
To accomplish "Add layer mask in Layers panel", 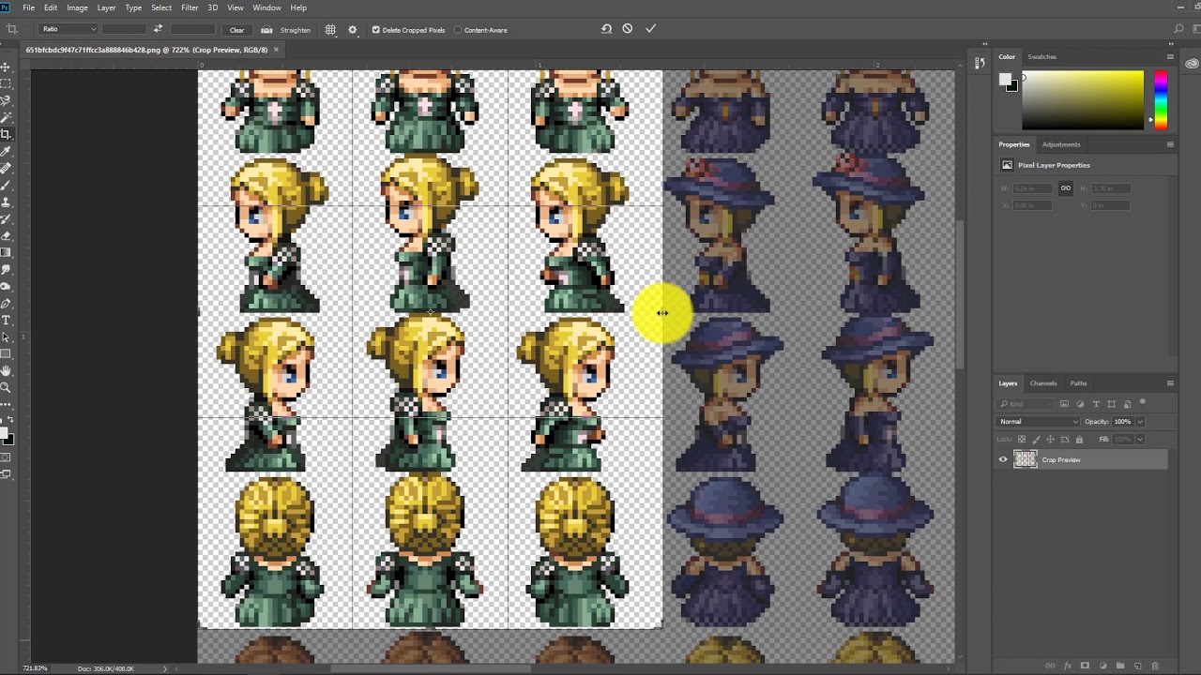I will pyautogui.click(x=1086, y=666).
